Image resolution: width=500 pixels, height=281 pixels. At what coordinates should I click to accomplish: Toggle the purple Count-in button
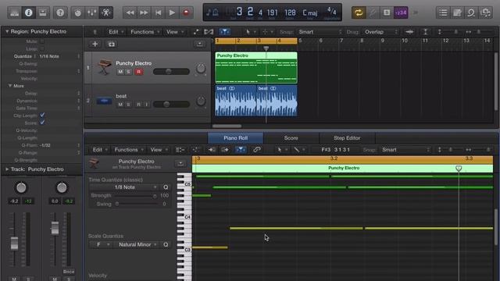pyautogui.click(x=401, y=12)
